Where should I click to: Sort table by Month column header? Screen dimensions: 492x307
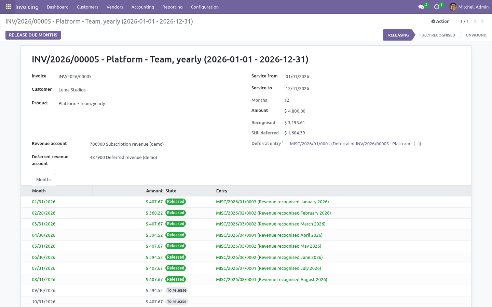point(56,191)
